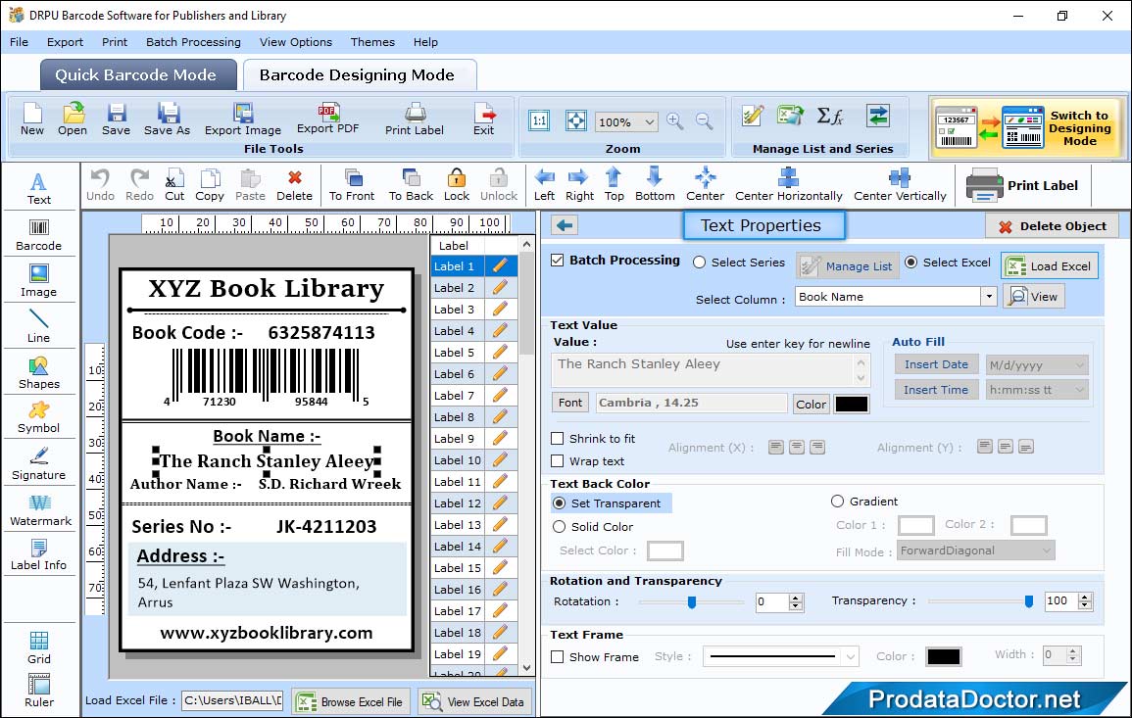Create a New label file
Image resolution: width=1132 pixels, height=718 pixels.
pos(31,120)
